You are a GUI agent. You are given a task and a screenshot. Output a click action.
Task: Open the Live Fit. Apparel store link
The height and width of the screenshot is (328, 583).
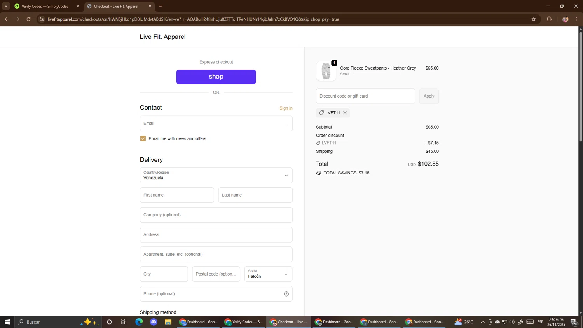click(x=162, y=37)
